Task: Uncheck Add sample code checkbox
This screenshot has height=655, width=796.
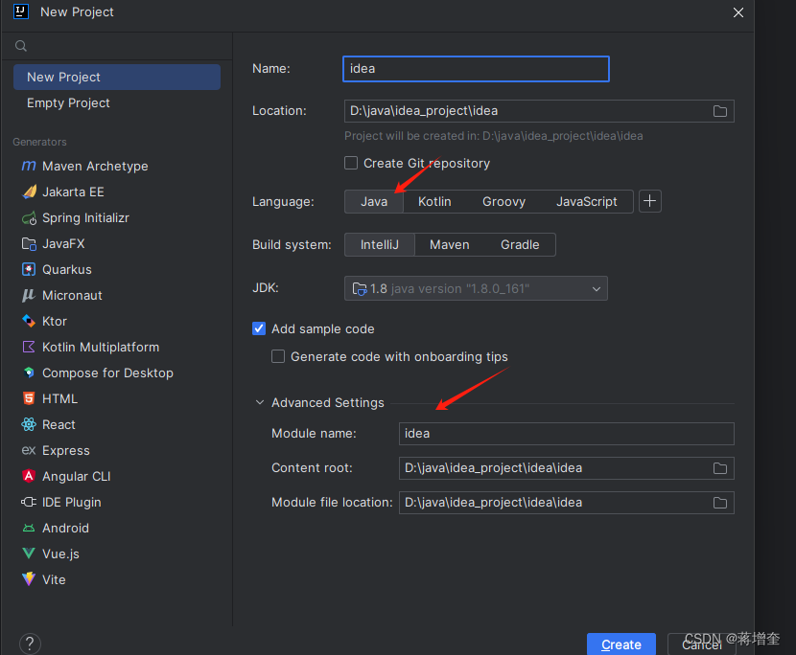Action: tap(259, 328)
